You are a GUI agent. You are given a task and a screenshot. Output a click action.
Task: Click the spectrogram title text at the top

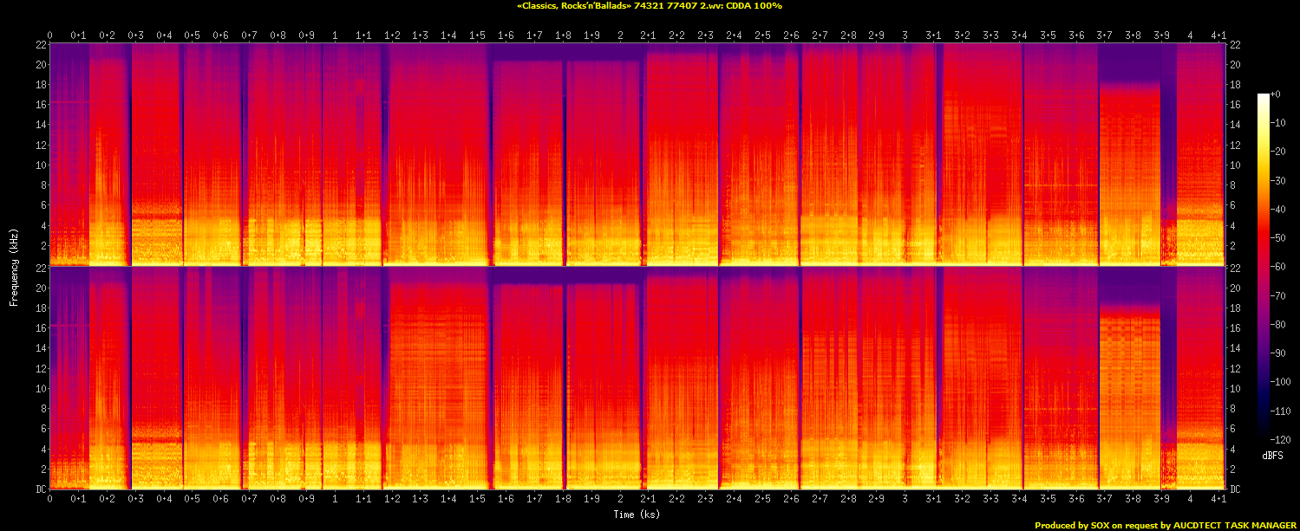tap(650, 6)
